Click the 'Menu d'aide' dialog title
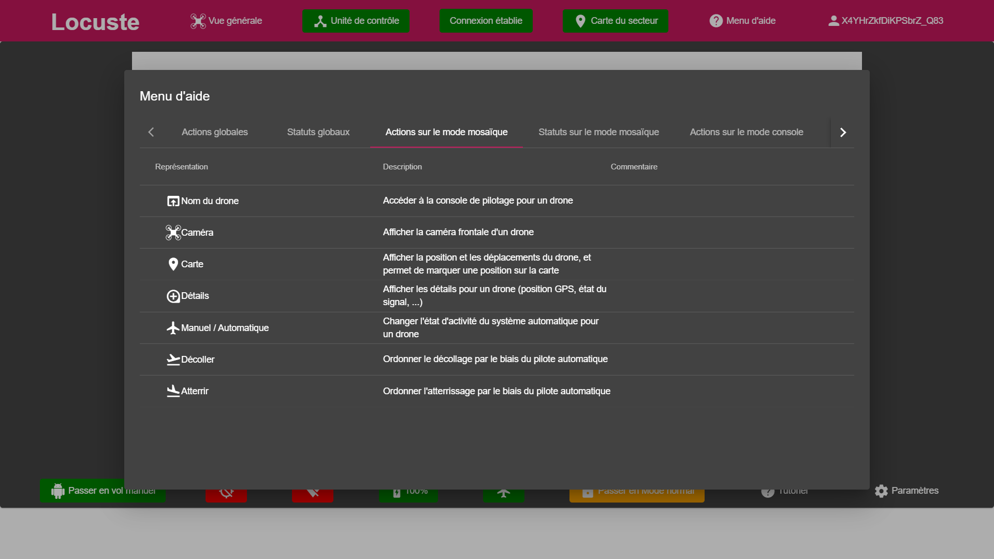This screenshot has width=994, height=559. [x=174, y=96]
